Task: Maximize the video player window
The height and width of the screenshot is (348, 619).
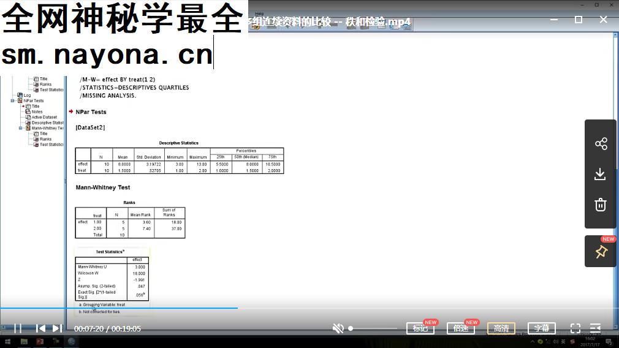Action: tap(579, 20)
